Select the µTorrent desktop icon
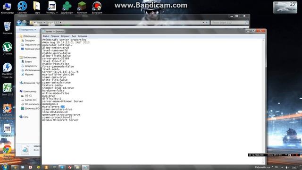This screenshot has width=302, height=170. click(x=8, y=48)
